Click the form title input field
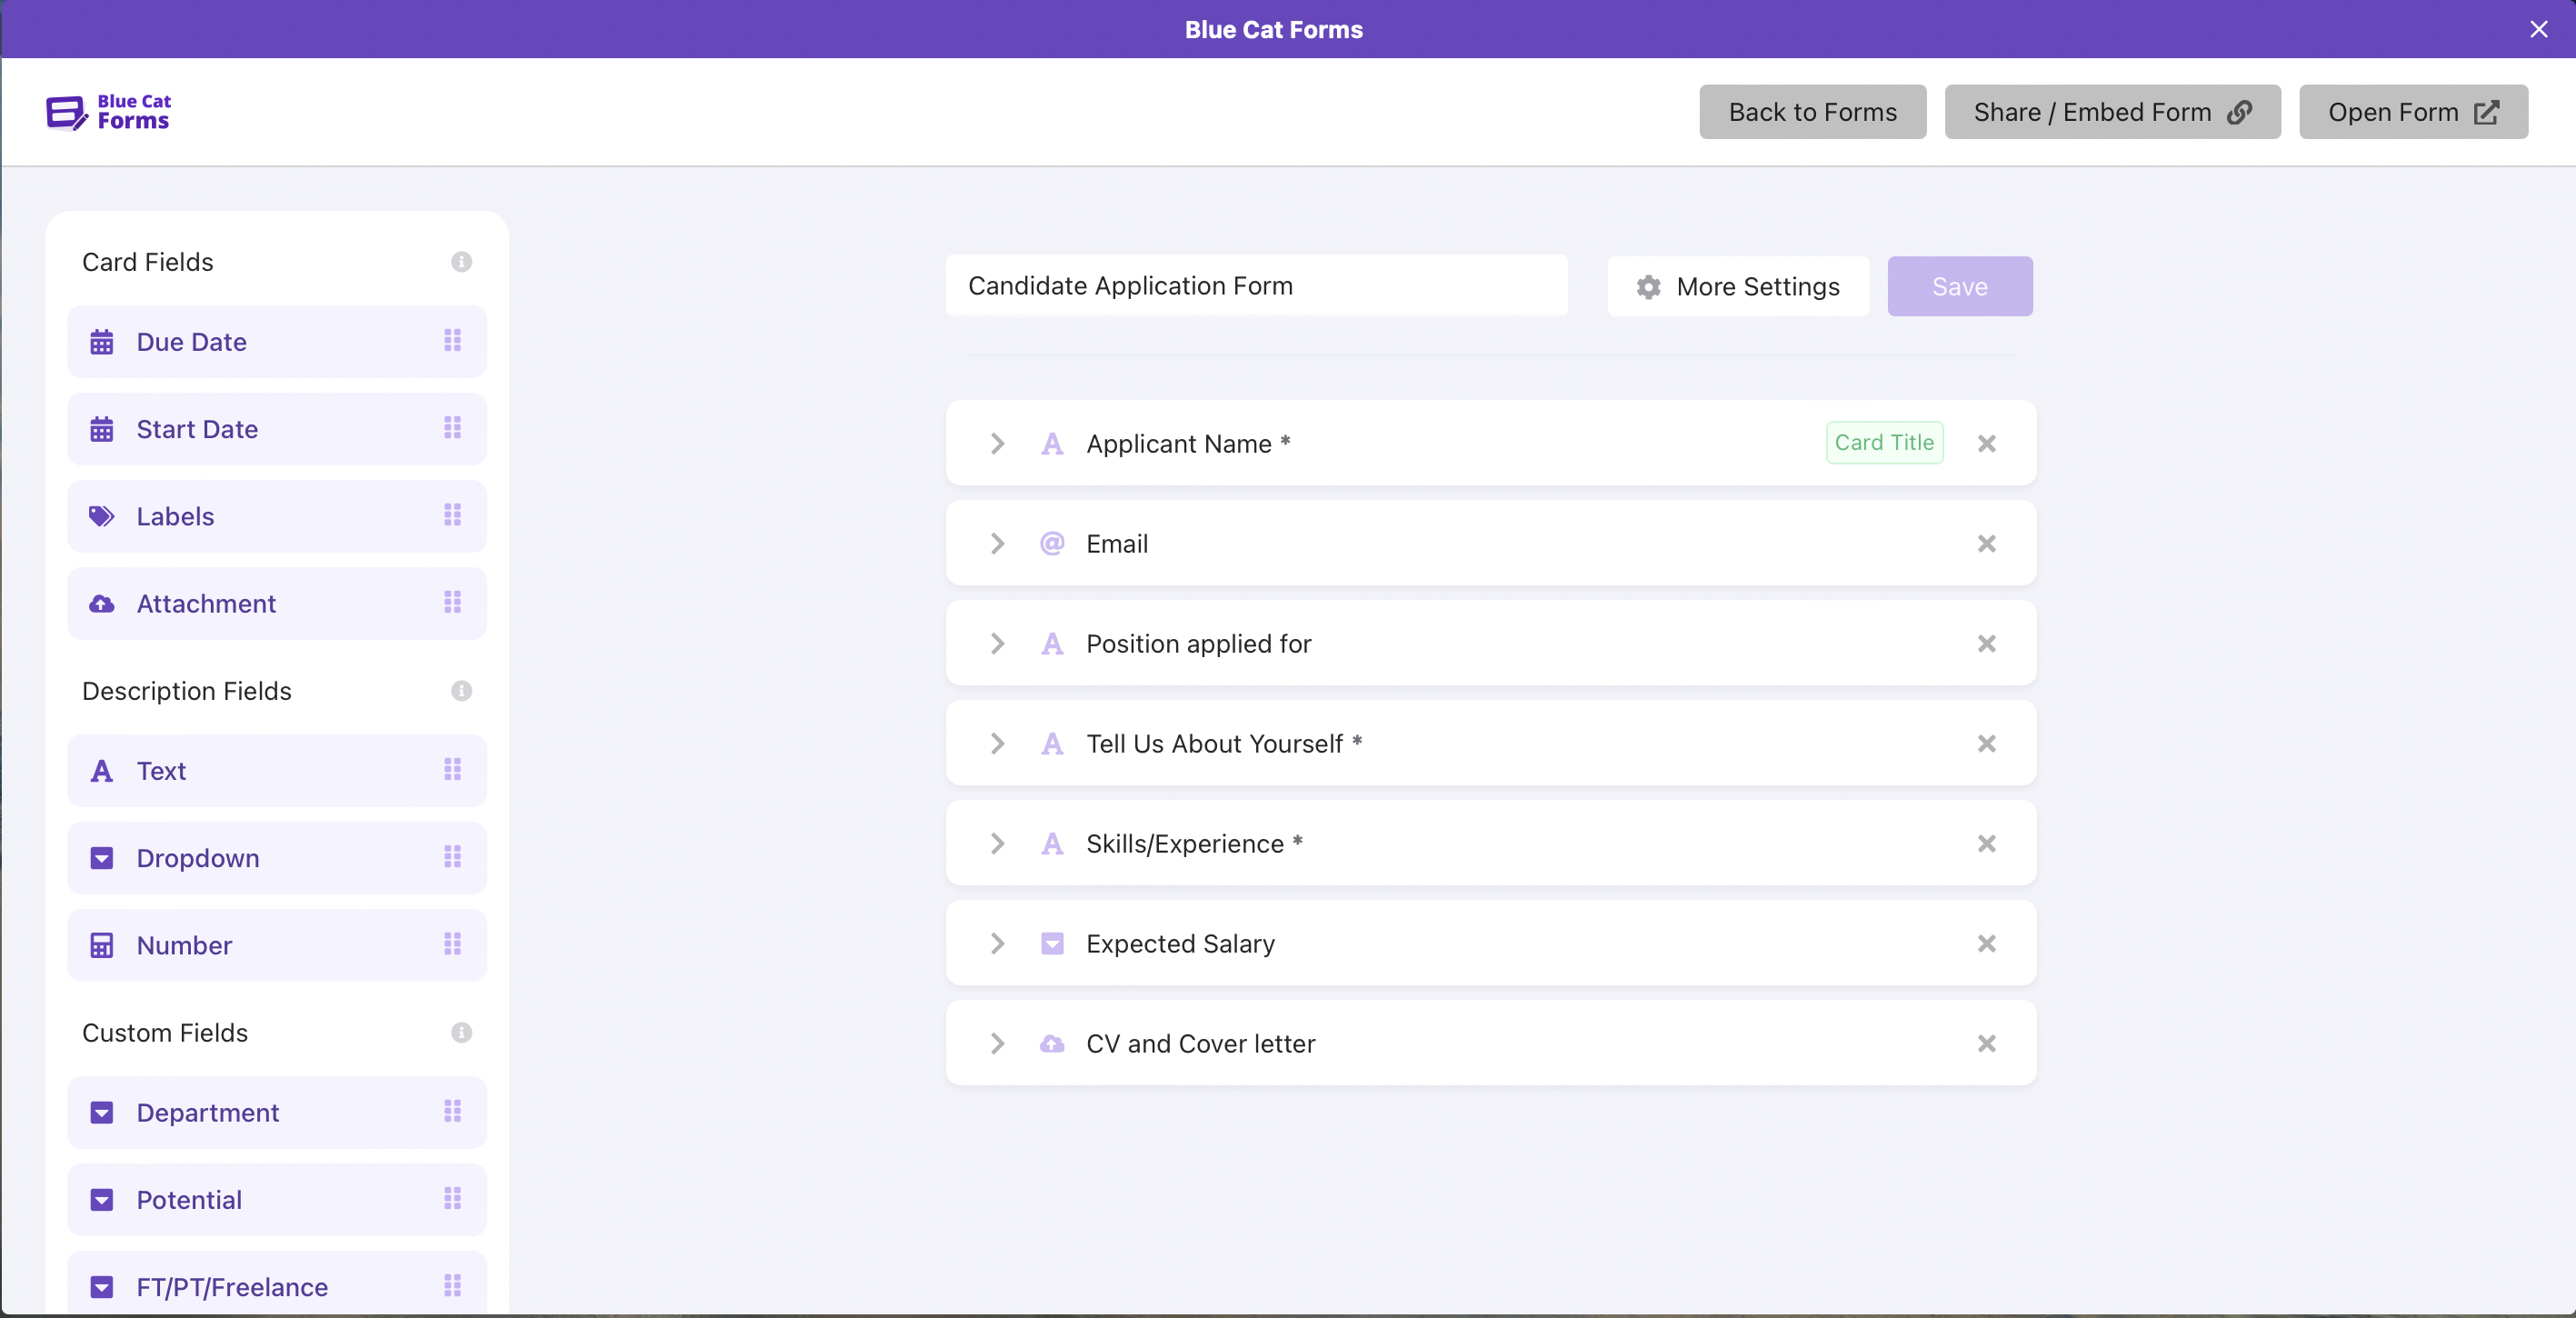The image size is (2576, 1318). pos(1256,286)
